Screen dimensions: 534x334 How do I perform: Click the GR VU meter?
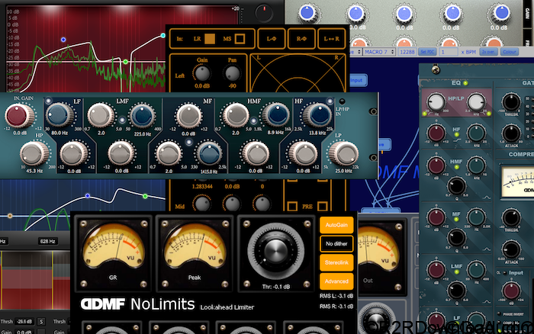pos(113,252)
